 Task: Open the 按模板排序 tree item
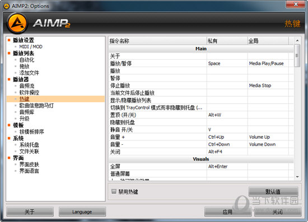click(31, 131)
